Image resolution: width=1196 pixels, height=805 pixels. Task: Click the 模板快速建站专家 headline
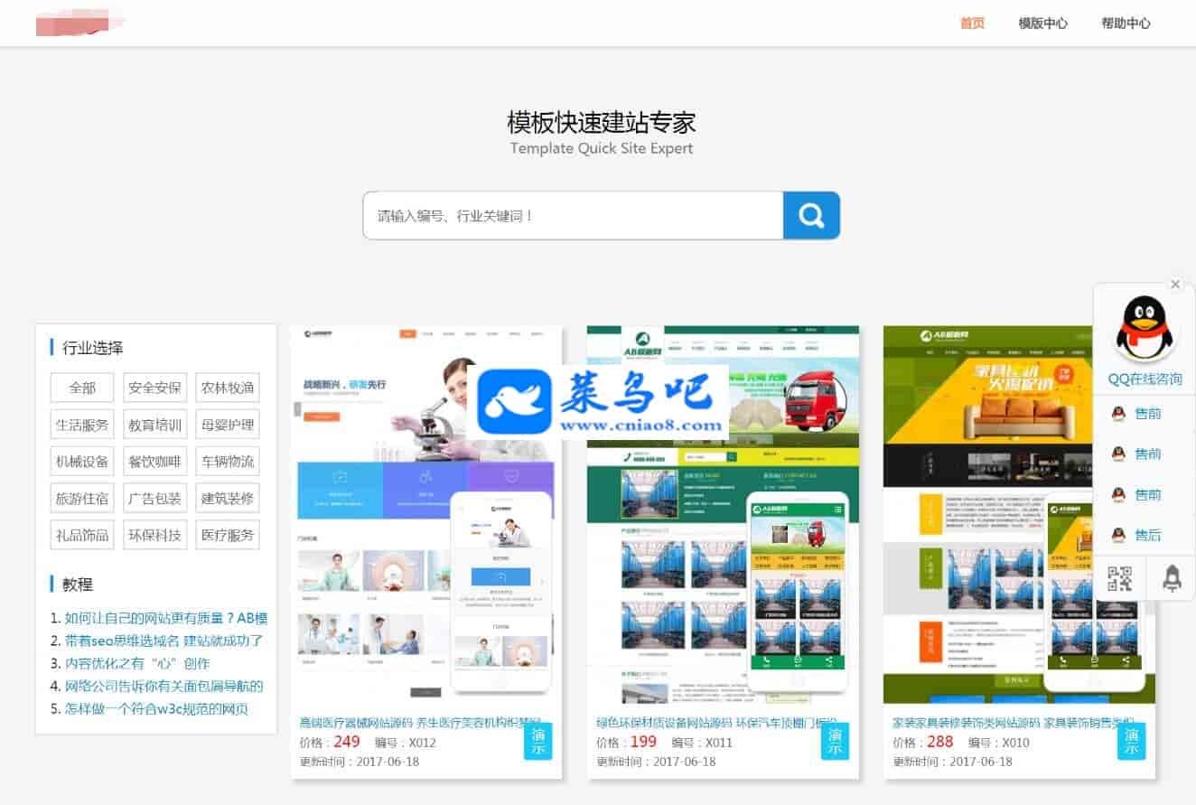pyautogui.click(x=602, y=122)
